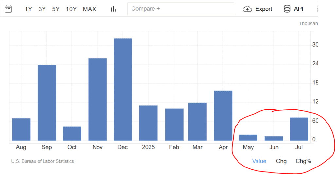Viewport: 335px width, 174px height.
Task: Click the Aug bar in the chart
Action: (x=21, y=129)
